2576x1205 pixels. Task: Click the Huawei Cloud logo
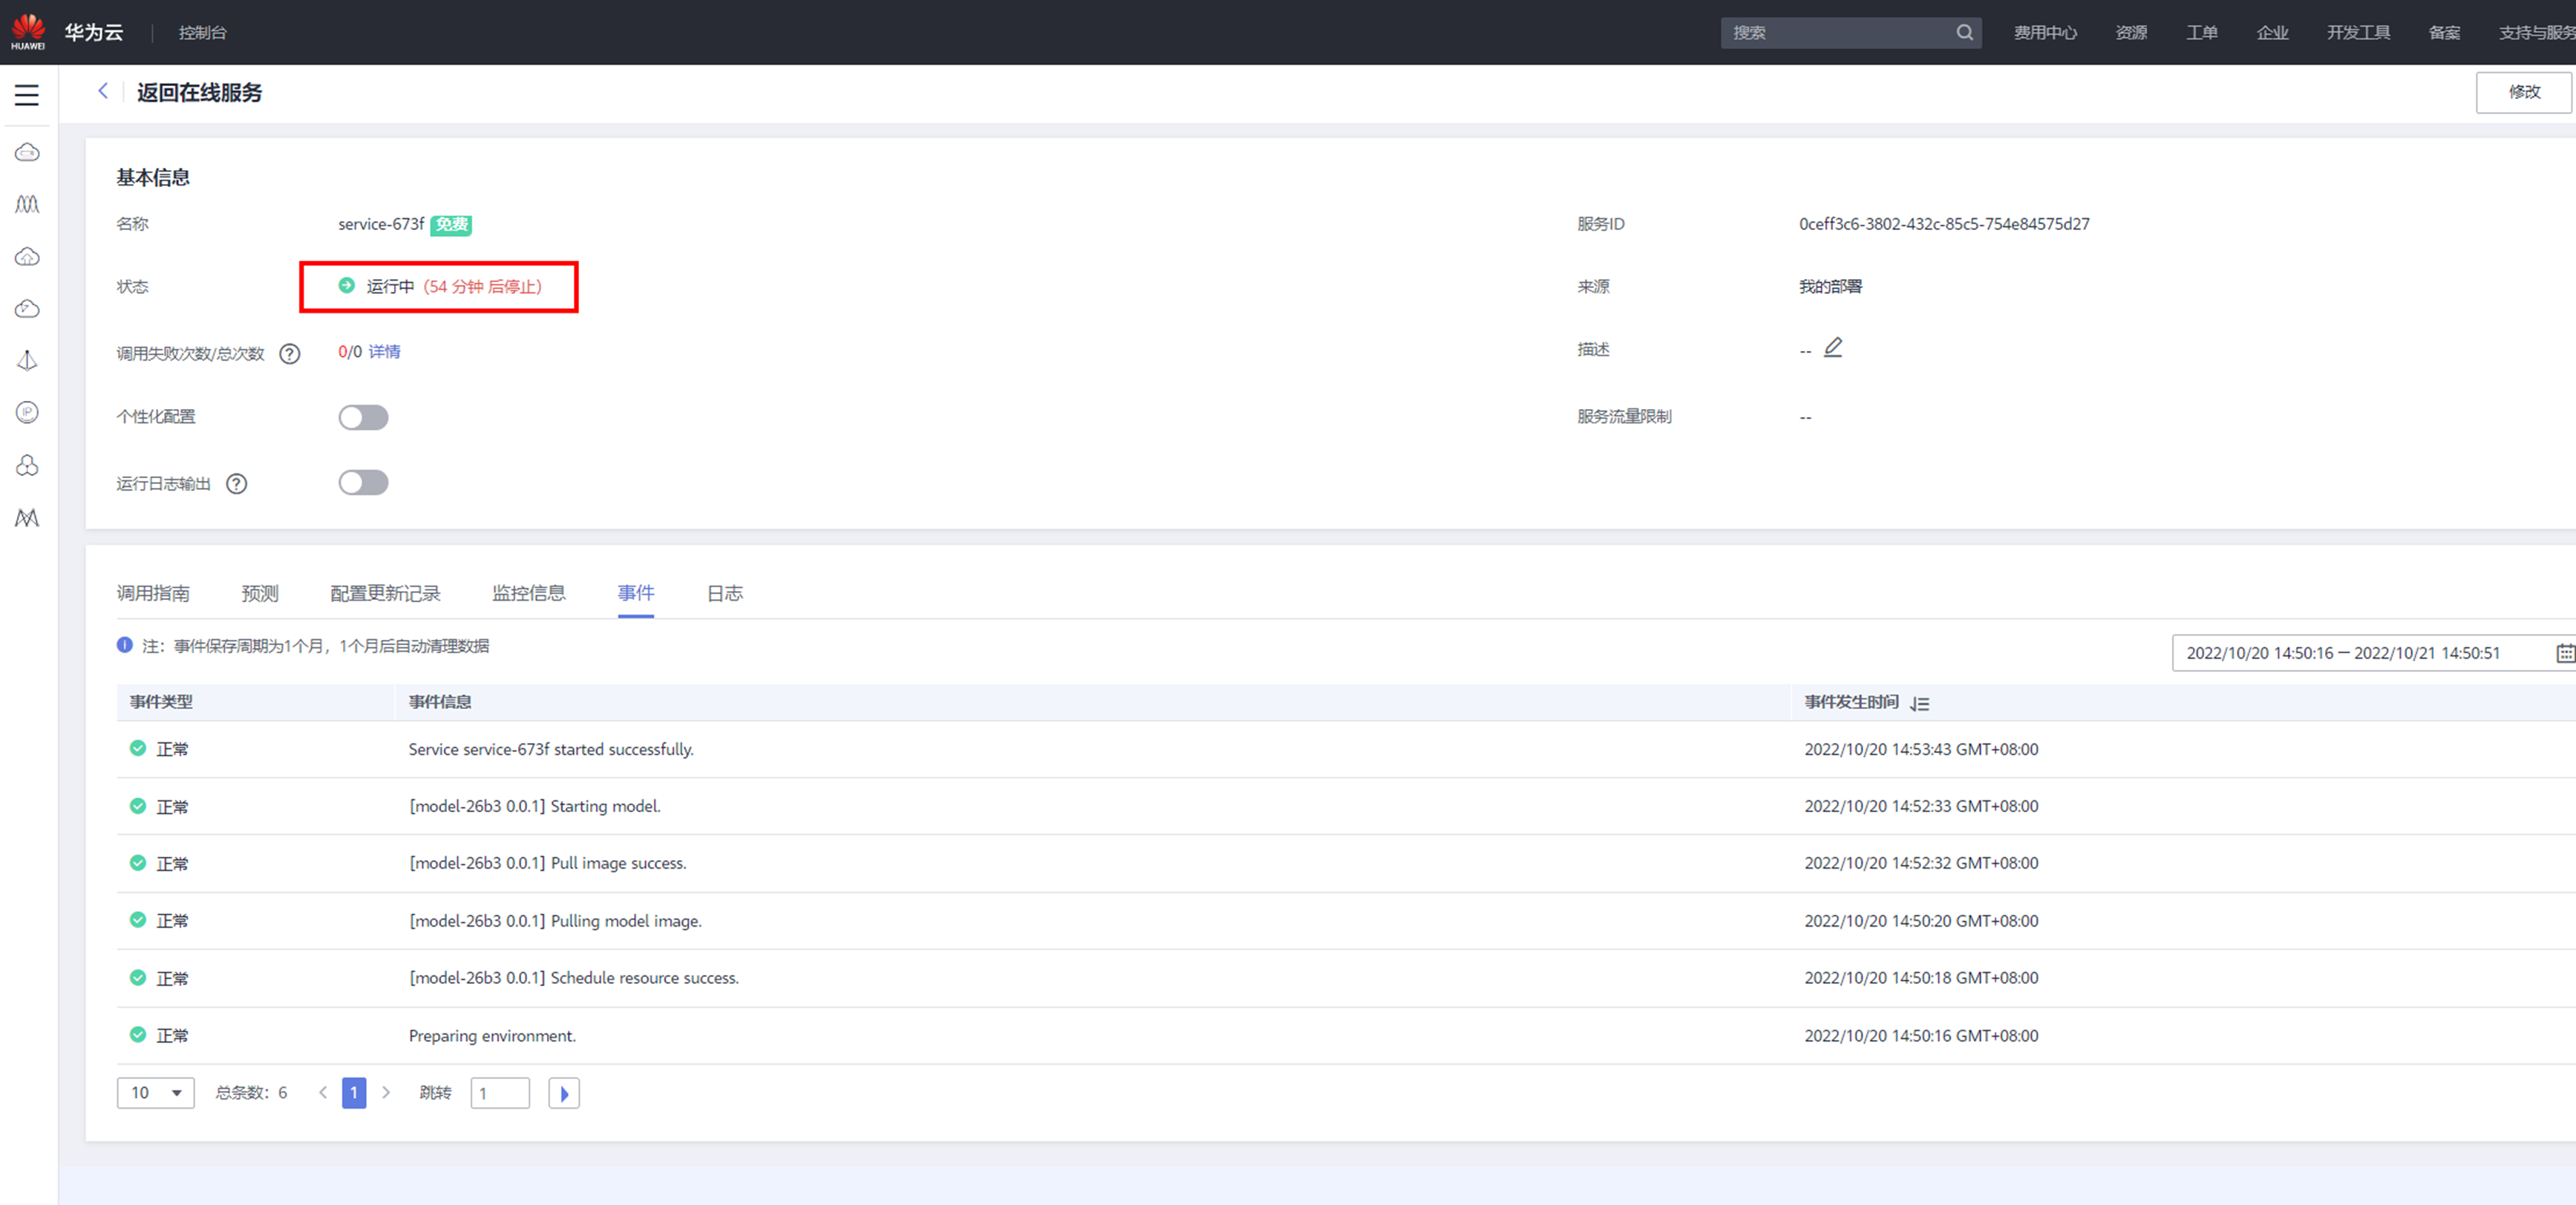click(x=28, y=31)
